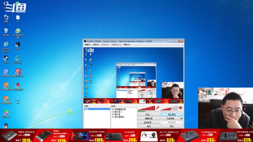Click the 插件 plugins button
Screen dimensions: 253x142
(149, 127)
